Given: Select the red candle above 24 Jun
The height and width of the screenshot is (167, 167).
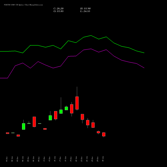Looking at the screenshot, I should (x=88, y=123).
